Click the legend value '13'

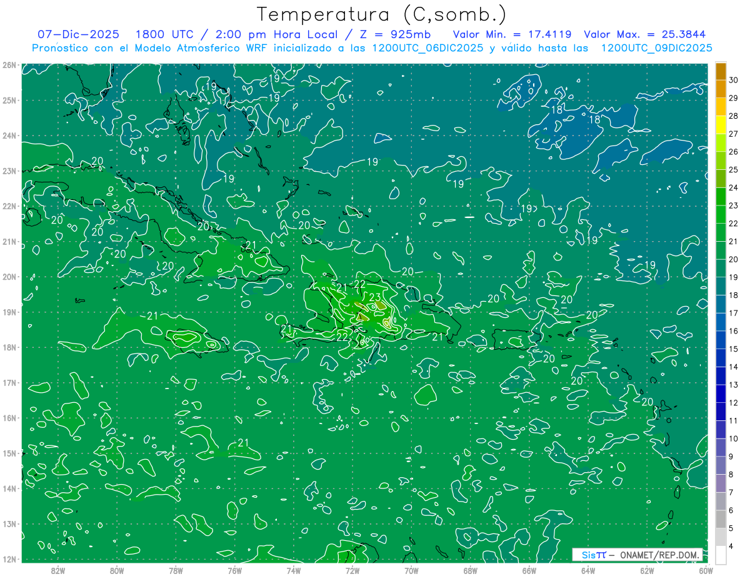point(733,385)
